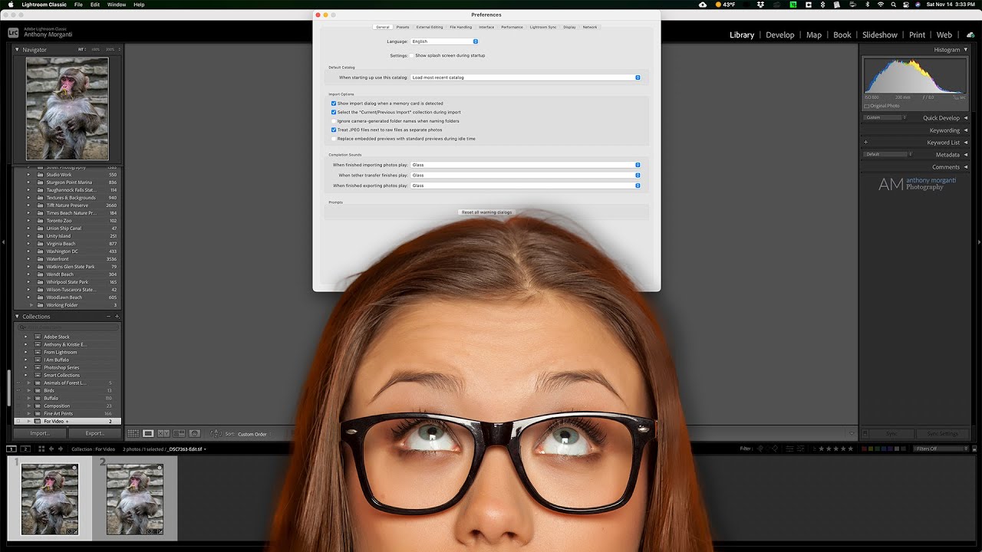The width and height of the screenshot is (982, 552).
Task: Go back using the filmstrip left arrow
Action: 51,449
